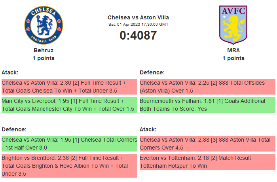
Task: Click the bottom left Defence heading
Action: [x=14, y=129]
